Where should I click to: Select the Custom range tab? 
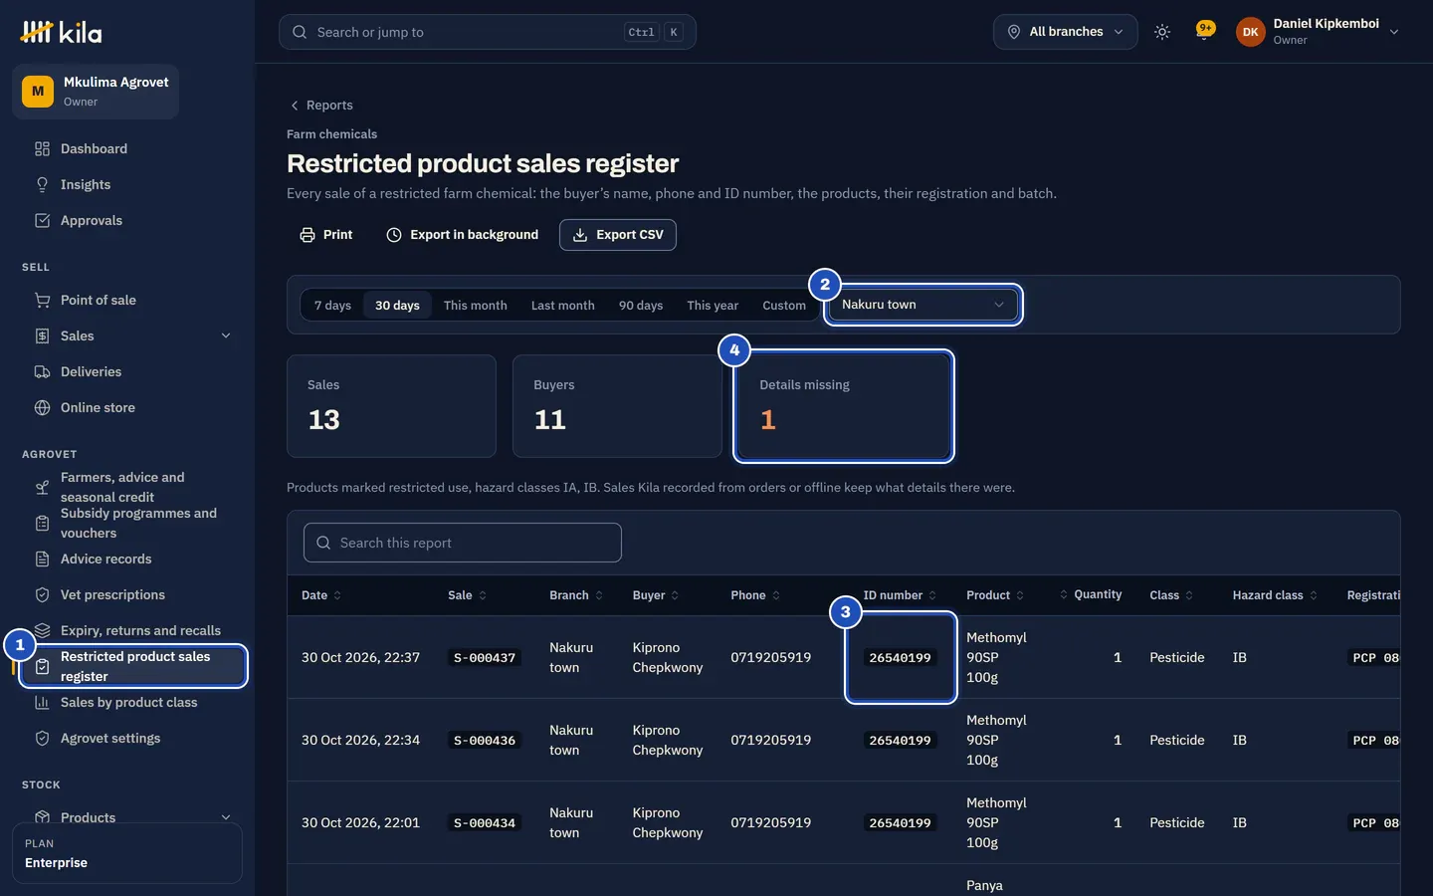[784, 306]
